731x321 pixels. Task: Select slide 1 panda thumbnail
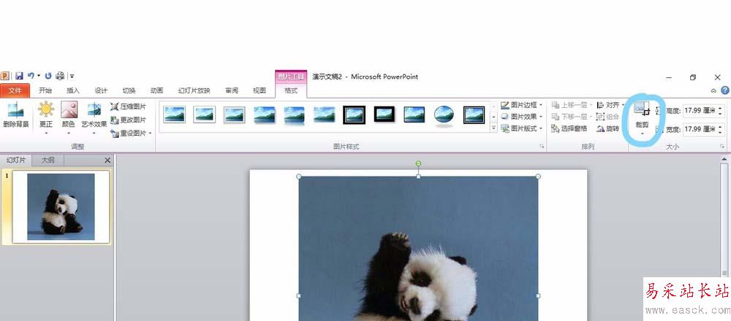point(61,206)
